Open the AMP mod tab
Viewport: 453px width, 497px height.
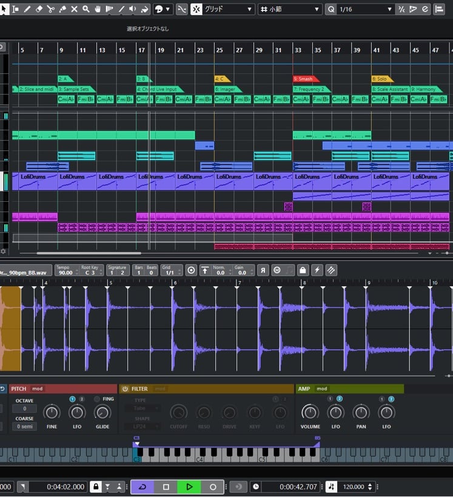click(322, 389)
